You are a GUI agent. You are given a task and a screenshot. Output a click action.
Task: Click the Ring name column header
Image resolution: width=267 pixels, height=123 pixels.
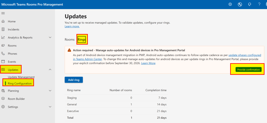[x=74, y=90]
